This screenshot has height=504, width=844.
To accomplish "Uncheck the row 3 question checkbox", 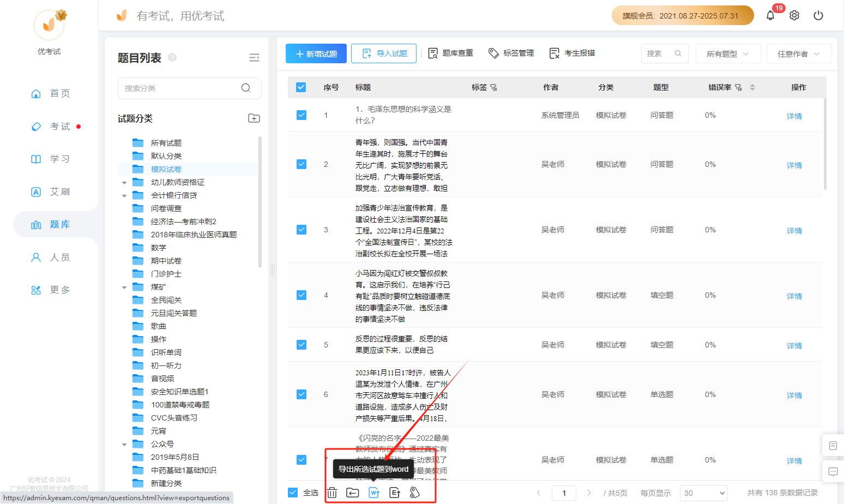I will (x=302, y=230).
